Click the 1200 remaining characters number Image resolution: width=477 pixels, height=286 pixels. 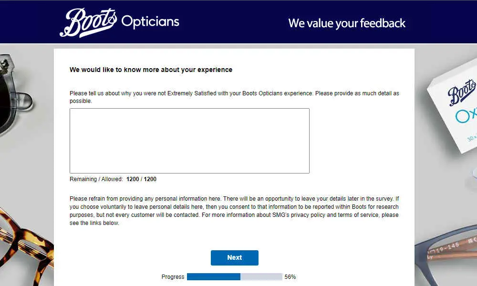pos(133,179)
